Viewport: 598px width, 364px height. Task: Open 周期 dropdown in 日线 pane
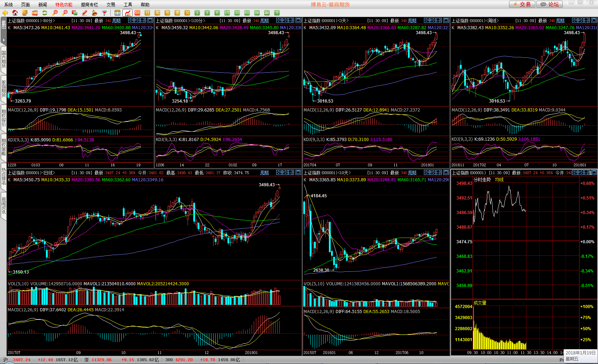[x=265, y=173]
